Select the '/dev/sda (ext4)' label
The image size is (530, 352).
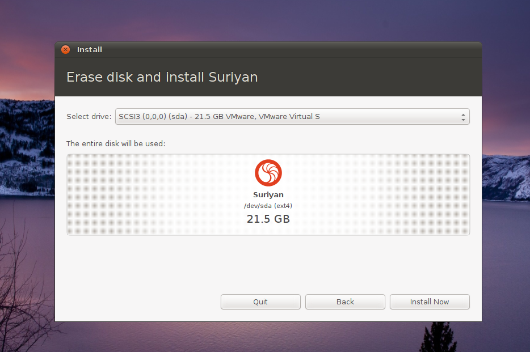coord(268,206)
